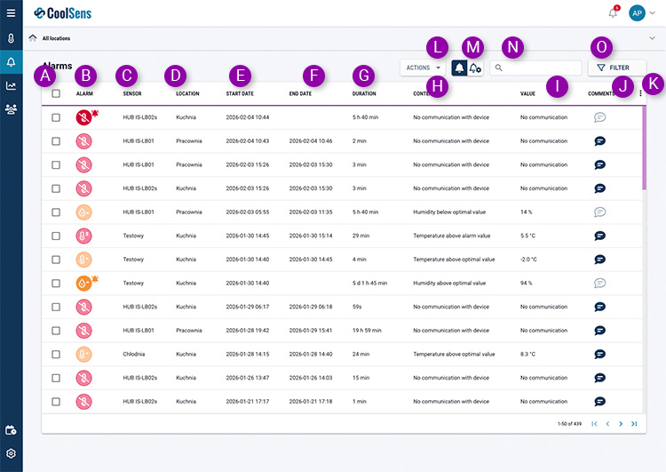Check the box for the Chłodnia alarm row
This screenshot has height=472, width=666.
pyautogui.click(x=56, y=354)
